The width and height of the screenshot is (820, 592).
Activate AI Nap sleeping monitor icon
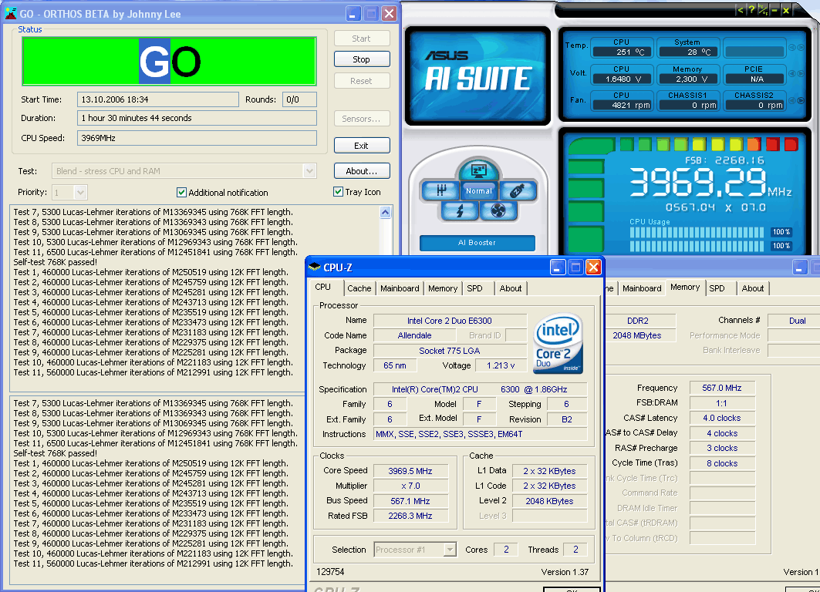pyautogui.click(x=478, y=170)
